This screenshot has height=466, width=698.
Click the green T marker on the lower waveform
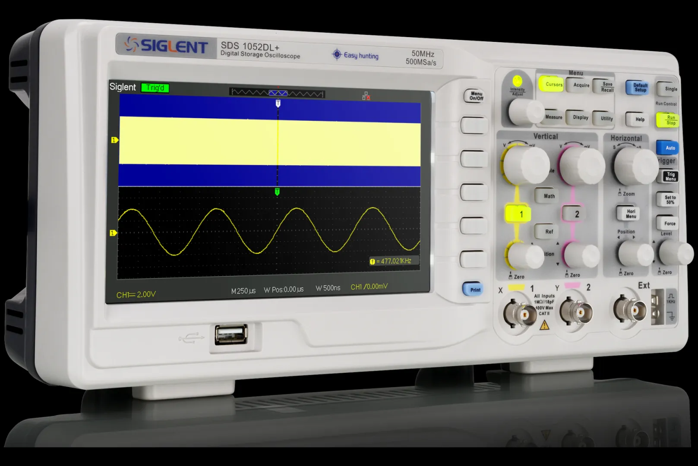point(277,192)
